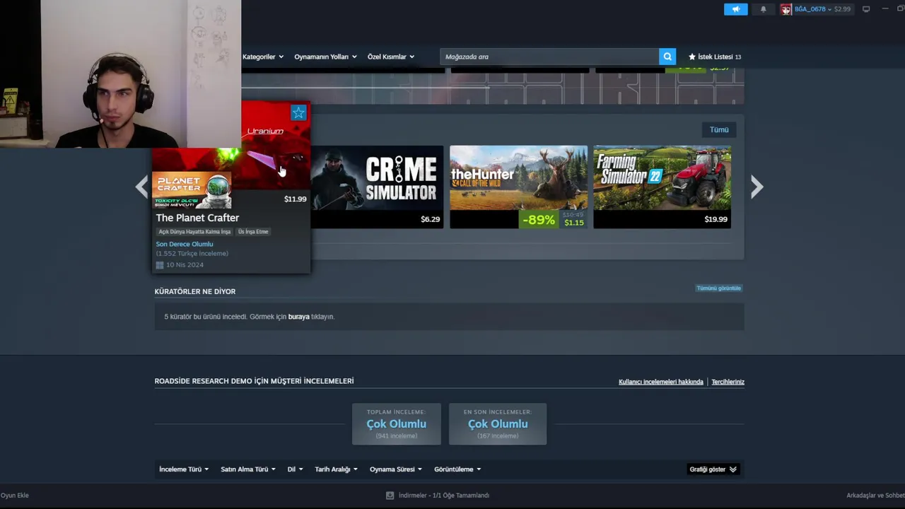
Task: Click the $11.99 Planet Crafter price
Action: pyautogui.click(x=295, y=199)
